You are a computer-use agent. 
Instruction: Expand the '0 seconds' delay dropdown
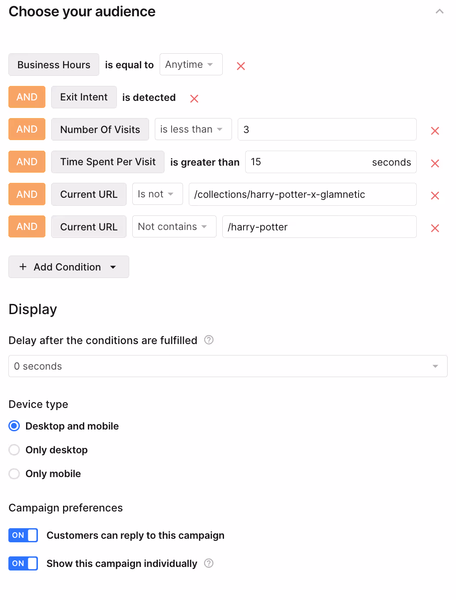click(x=228, y=366)
